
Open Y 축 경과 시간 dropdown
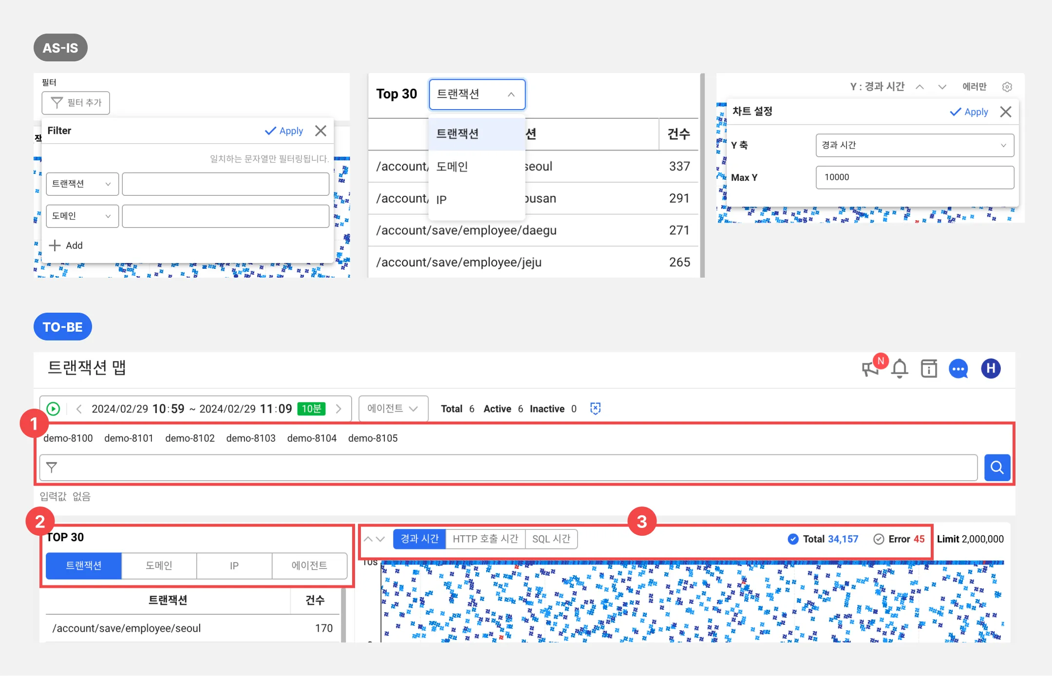pyautogui.click(x=915, y=145)
